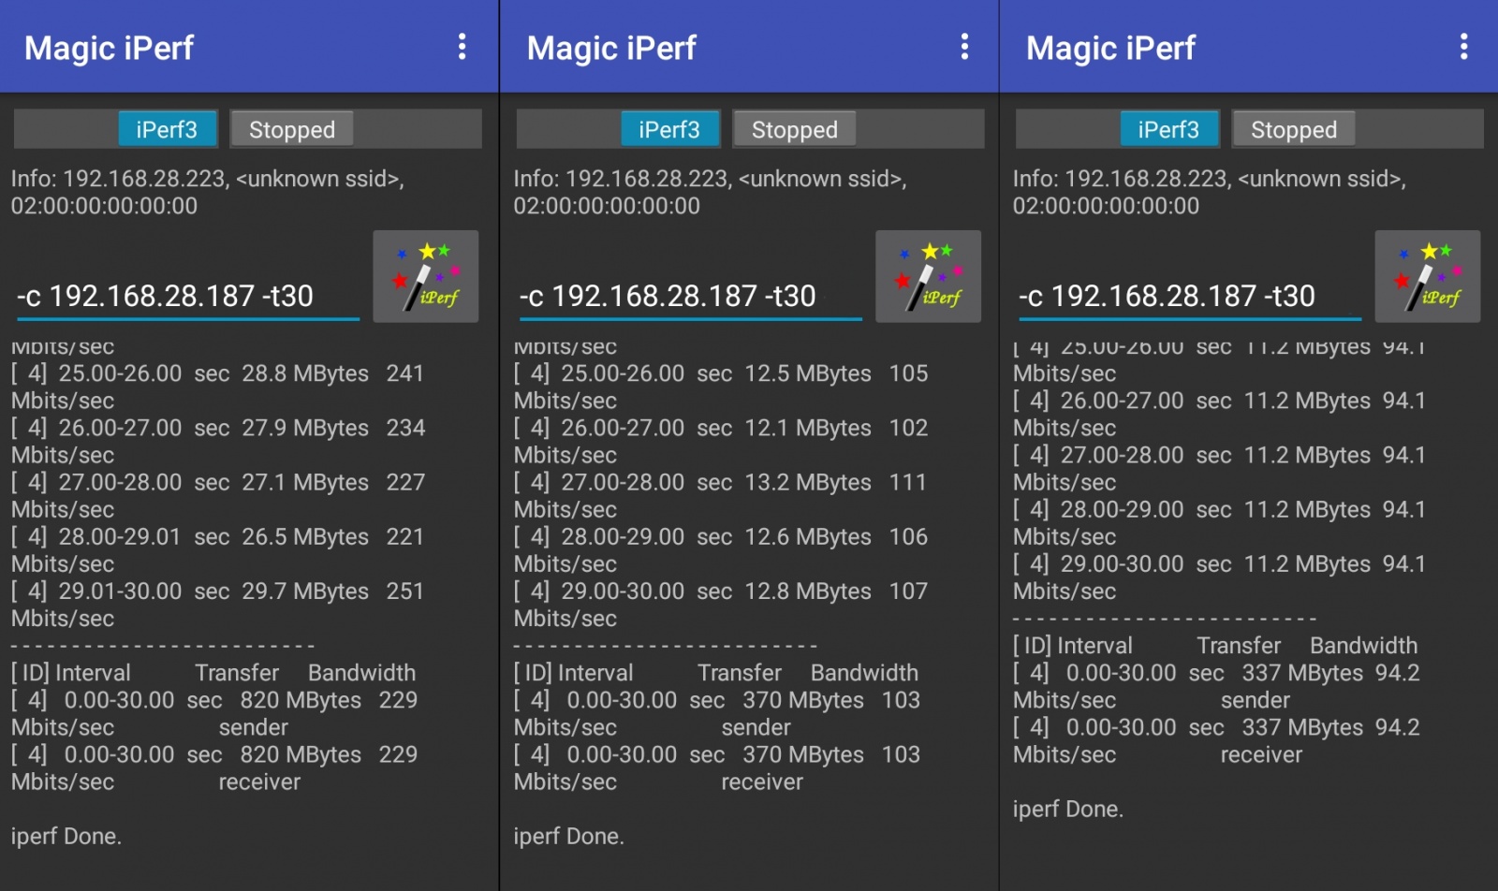1498x891 pixels.
Task: Select the 12.5 MBytes 105 result row
Action: point(721,387)
